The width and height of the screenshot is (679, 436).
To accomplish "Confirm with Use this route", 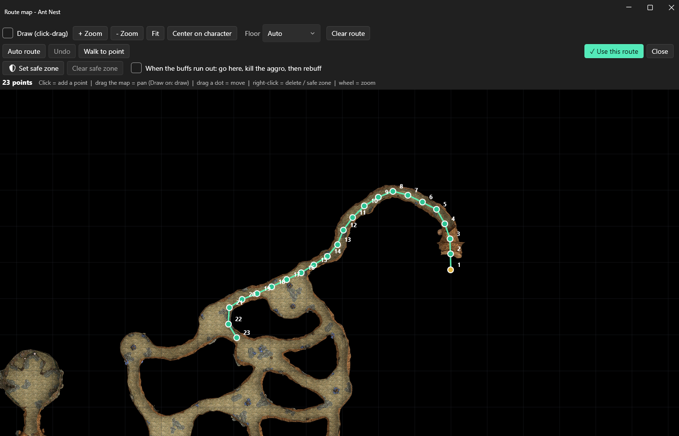I will click(x=614, y=51).
